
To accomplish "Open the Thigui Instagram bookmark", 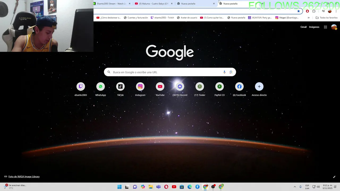I will tap(287, 18).
